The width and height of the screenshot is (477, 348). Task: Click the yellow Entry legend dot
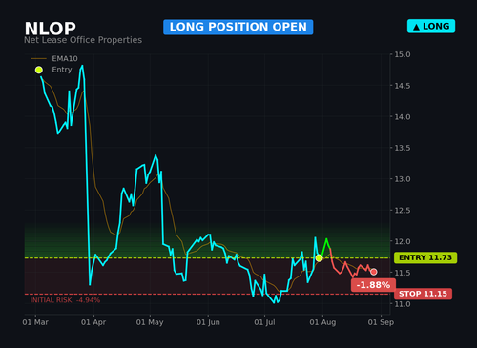tap(39, 70)
